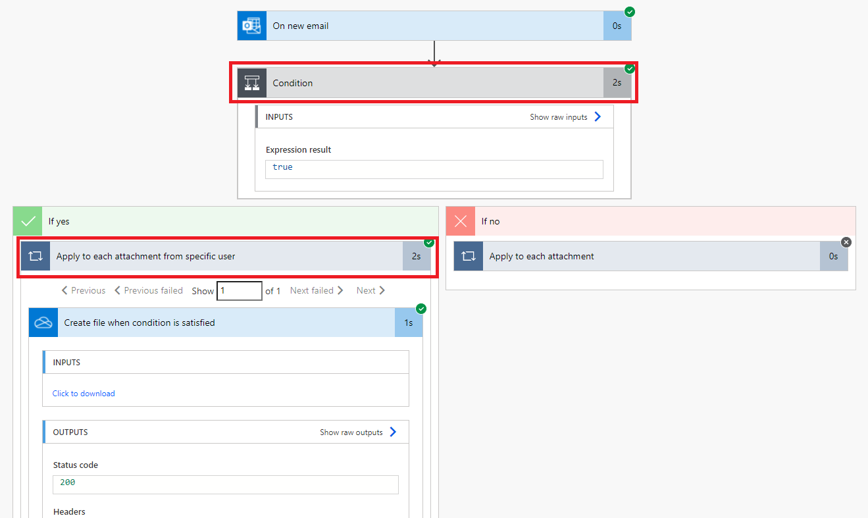Click success badge on Create file when condition is satisfied
Screen dimensions: 868x518
point(421,309)
